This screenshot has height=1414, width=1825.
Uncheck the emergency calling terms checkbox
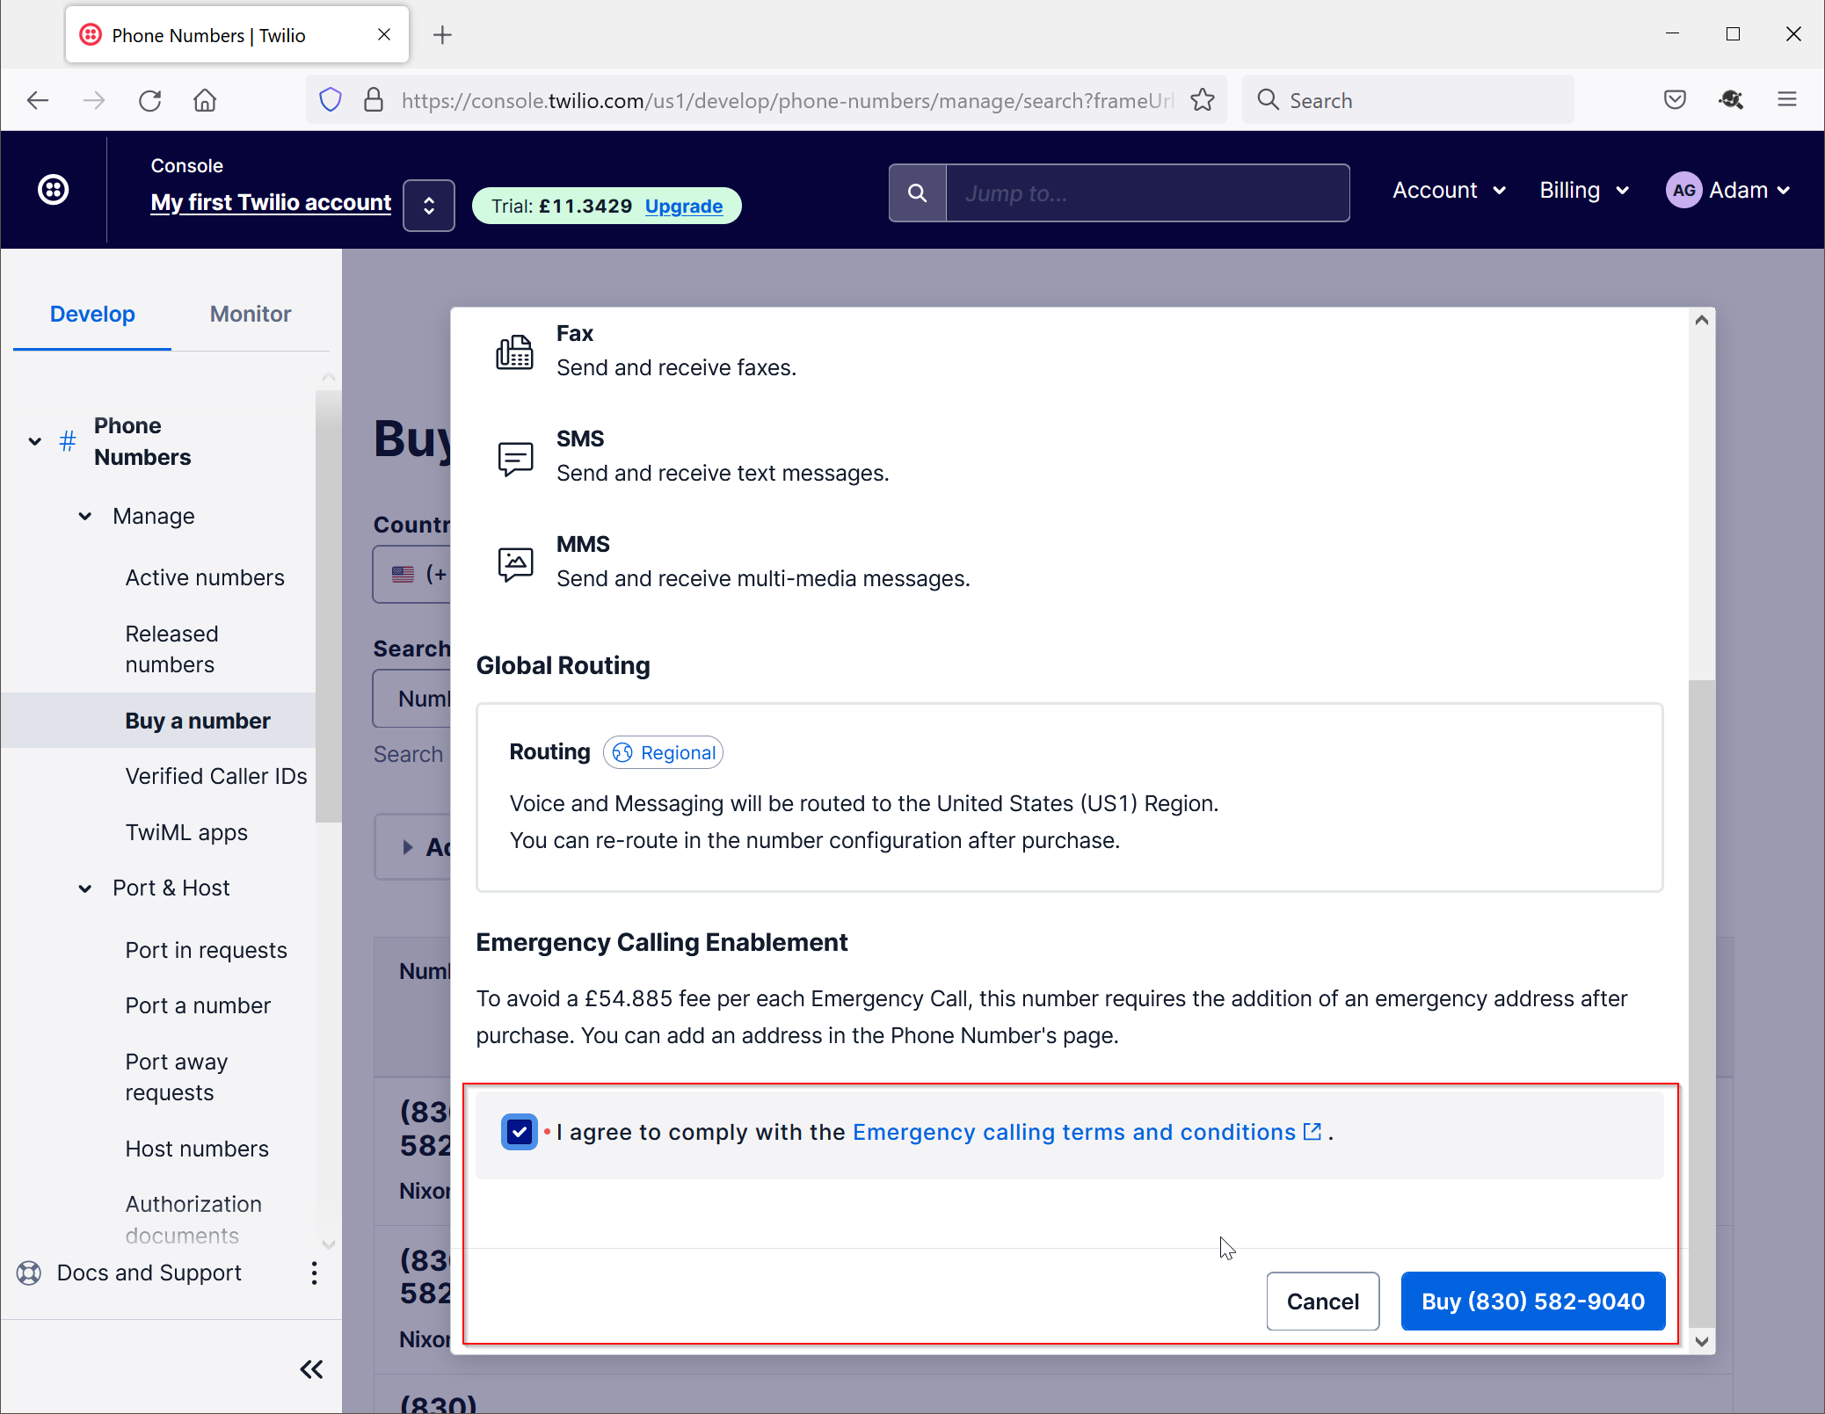point(519,1132)
